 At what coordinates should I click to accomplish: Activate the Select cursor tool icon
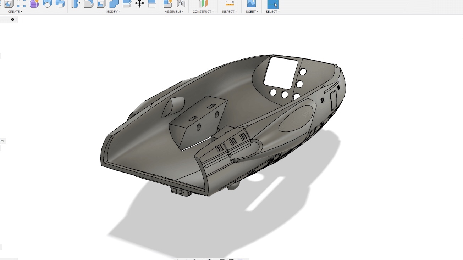coord(273,4)
